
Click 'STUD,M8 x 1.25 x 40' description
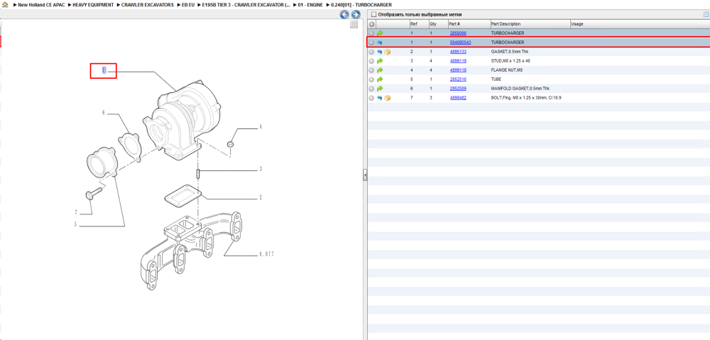pyautogui.click(x=510, y=61)
